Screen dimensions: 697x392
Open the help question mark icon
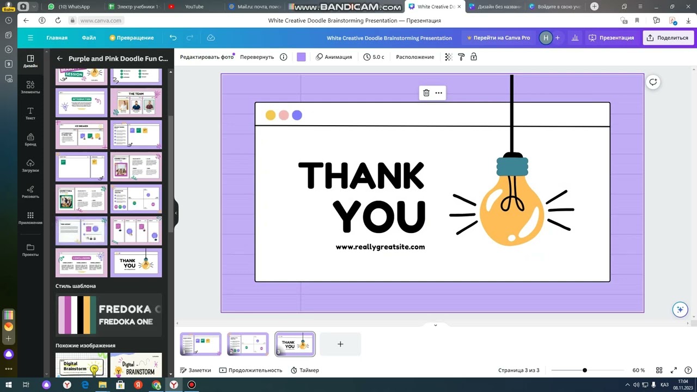(x=687, y=370)
